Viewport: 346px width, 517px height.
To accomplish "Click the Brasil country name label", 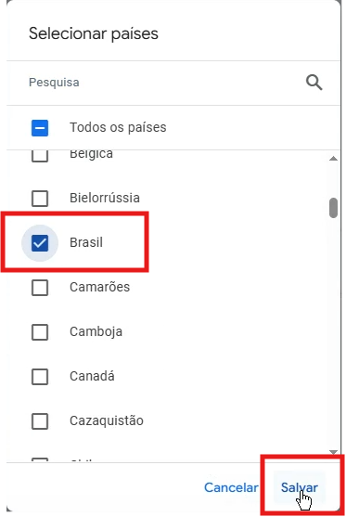I will pyautogui.click(x=86, y=242).
